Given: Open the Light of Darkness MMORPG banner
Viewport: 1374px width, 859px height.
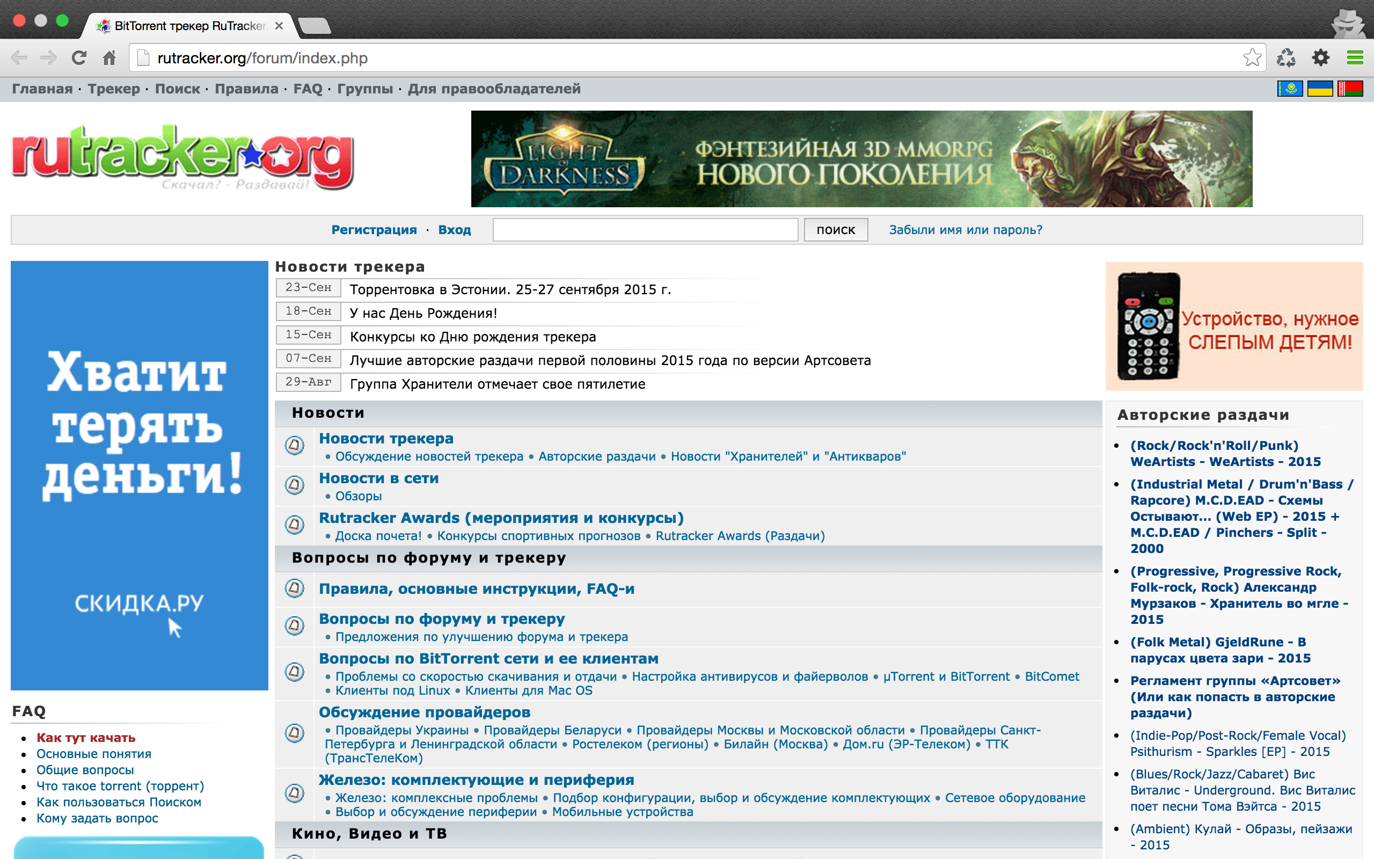Looking at the screenshot, I should (x=862, y=158).
